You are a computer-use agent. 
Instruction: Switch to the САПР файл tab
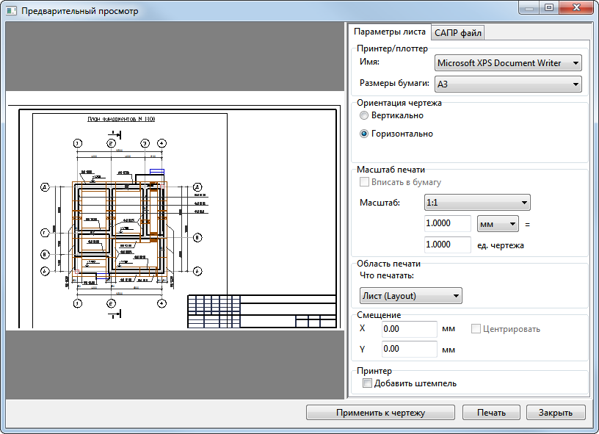(x=457, y=32)
